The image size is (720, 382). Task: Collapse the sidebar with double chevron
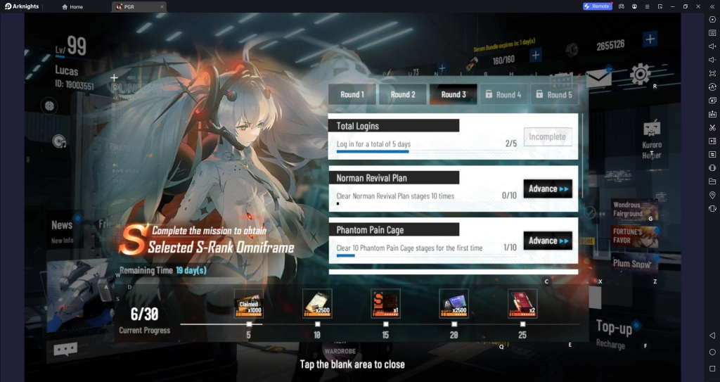click(x=712, y=6)
